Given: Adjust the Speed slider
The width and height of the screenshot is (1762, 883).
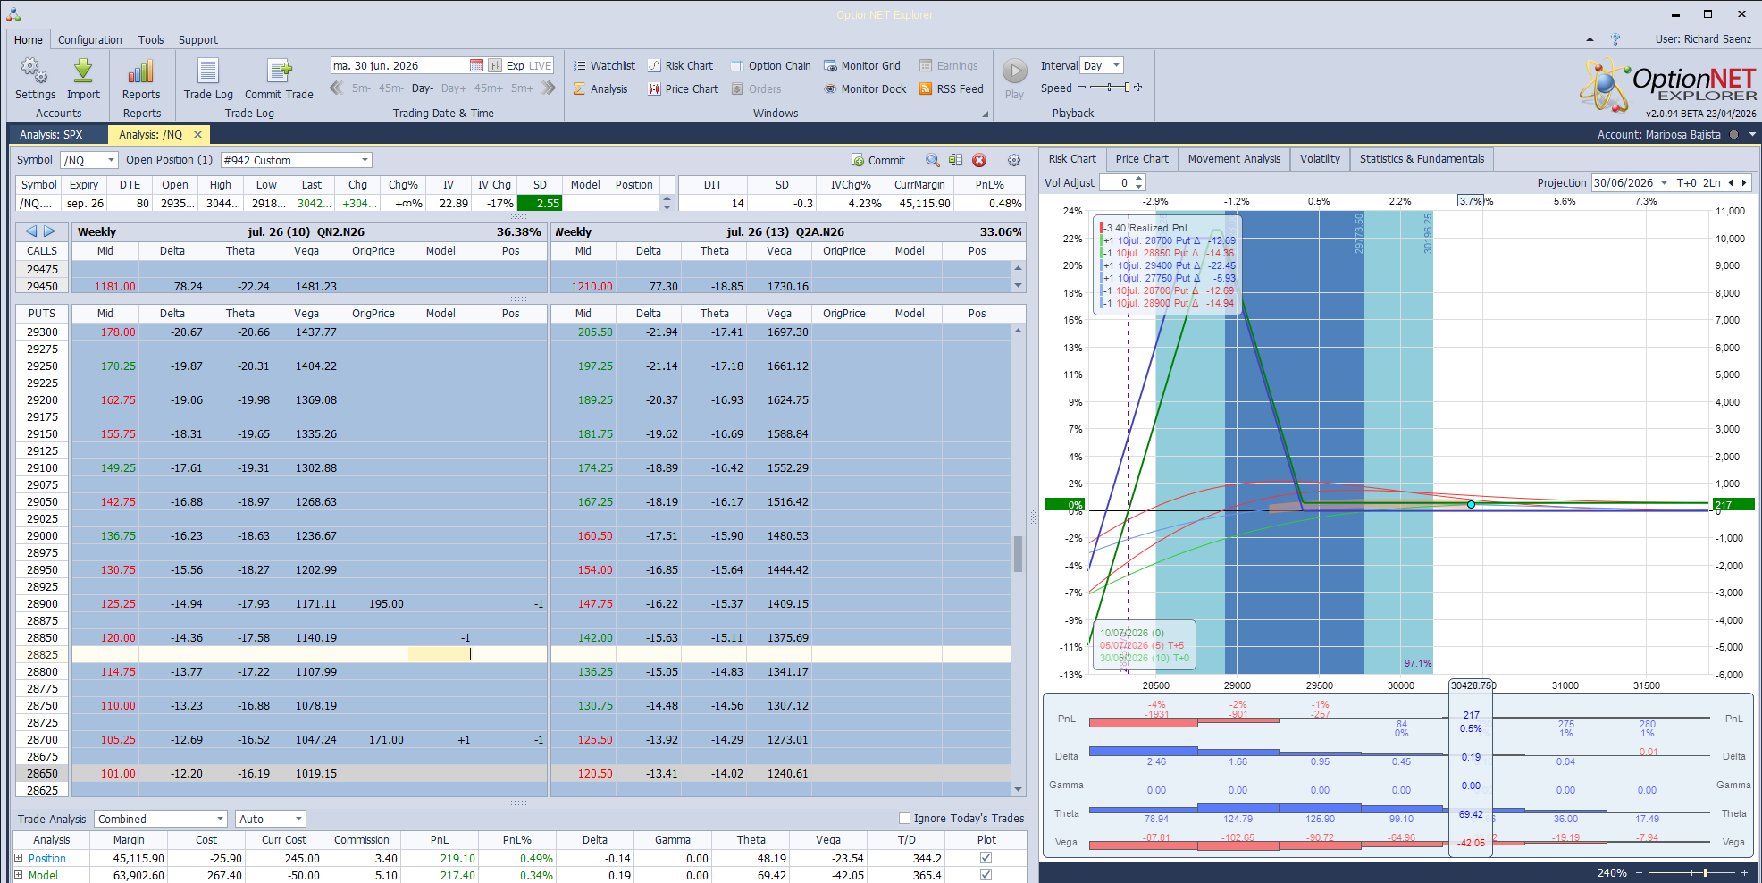Looking at the screenshot, I should (1110, 88).
